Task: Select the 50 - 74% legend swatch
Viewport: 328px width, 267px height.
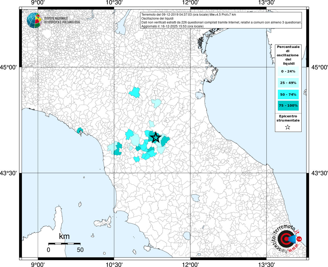Action: pos(288,94)
